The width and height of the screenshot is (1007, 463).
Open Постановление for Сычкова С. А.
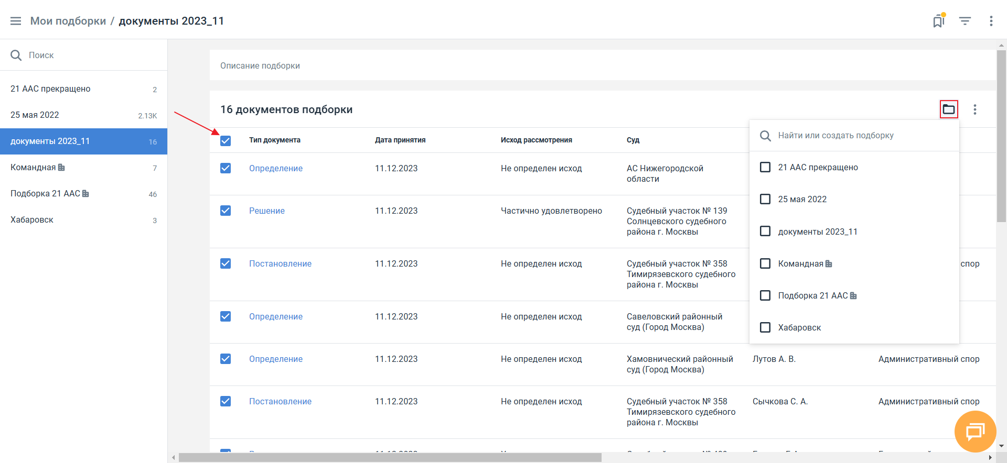(280, 401)
